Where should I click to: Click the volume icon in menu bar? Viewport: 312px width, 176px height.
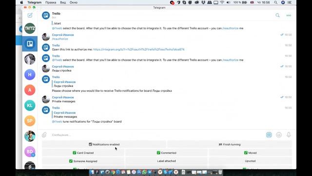(229, 2)
